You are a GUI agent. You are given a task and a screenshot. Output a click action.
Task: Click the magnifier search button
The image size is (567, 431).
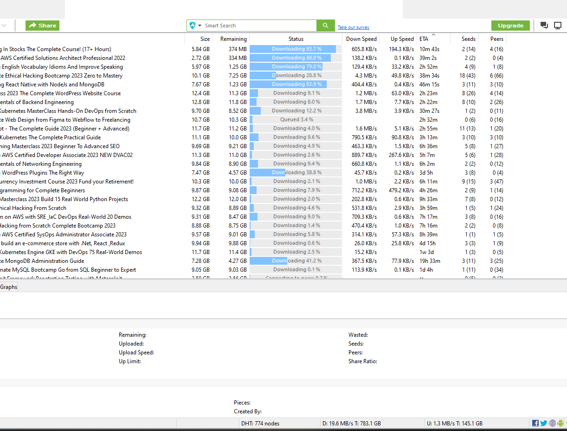point(325,26)
